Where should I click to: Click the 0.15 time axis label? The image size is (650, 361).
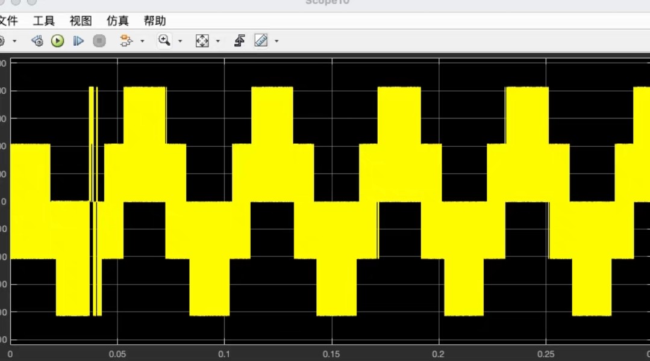click(x=331, y=354)
